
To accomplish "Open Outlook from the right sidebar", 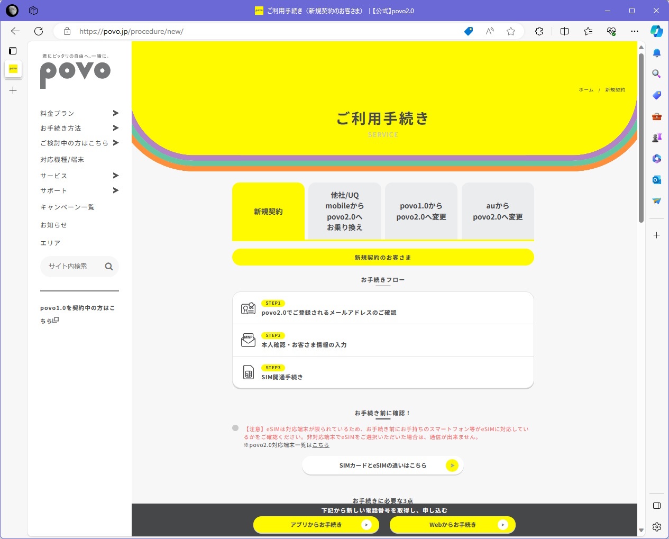I will (656, 179).
